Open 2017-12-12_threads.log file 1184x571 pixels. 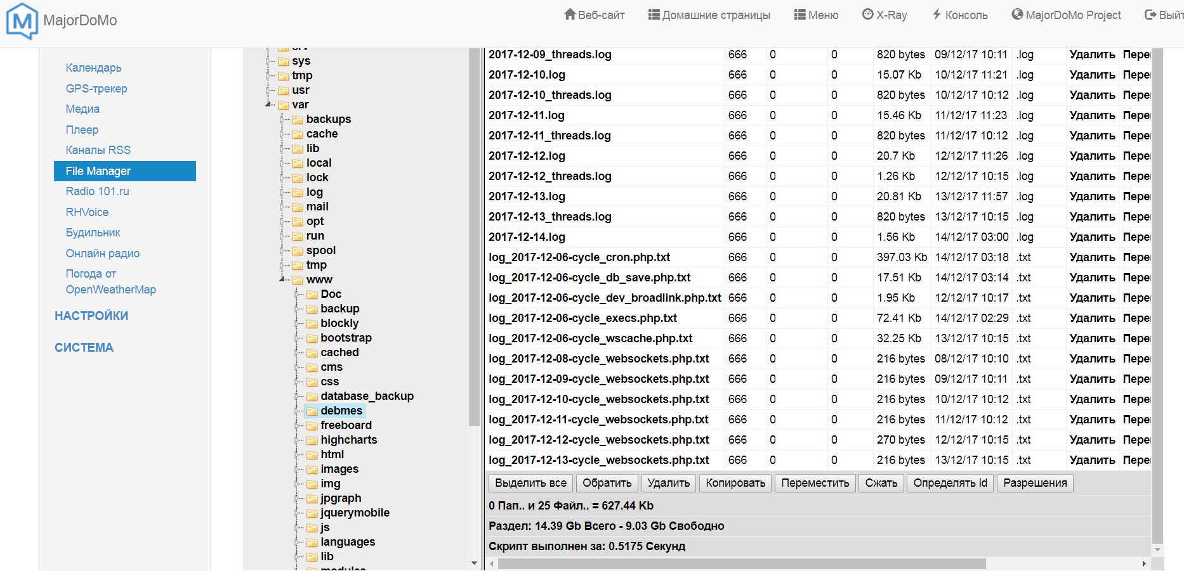(550, 176)
